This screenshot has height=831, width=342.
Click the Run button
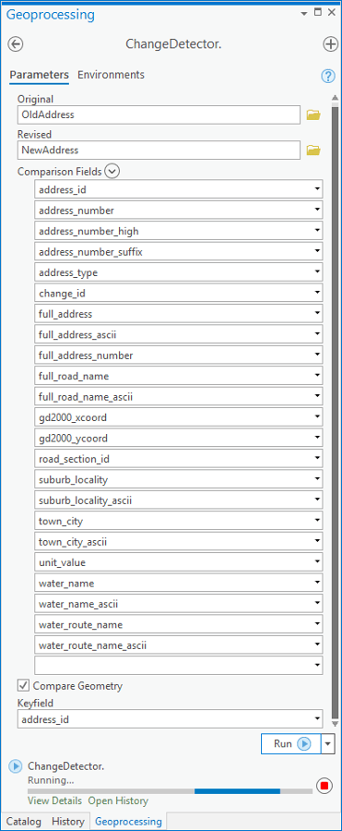click(290, 743)
